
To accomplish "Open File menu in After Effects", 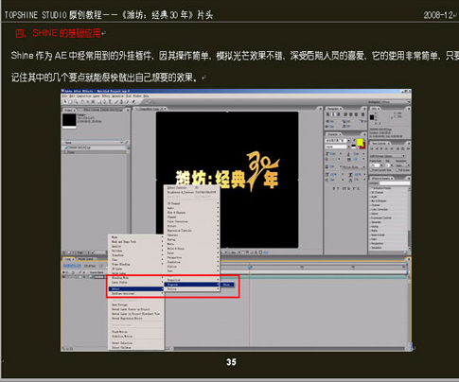I will point(64,95).
